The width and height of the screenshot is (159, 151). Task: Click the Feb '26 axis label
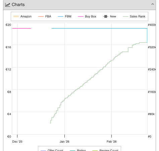(112, 142)
